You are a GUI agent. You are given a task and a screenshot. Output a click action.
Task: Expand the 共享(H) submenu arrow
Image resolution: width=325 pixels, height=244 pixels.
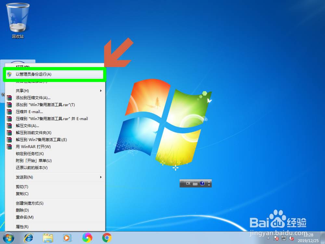click(101, 91)
